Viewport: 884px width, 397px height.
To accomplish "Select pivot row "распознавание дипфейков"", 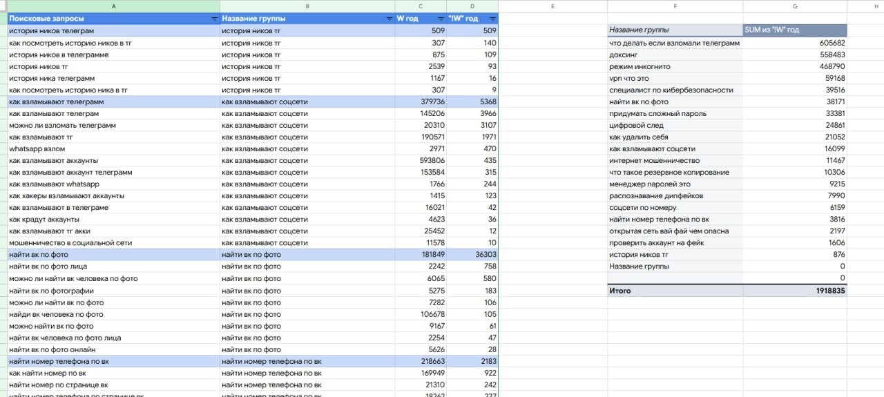I will (x=675, y=195).
